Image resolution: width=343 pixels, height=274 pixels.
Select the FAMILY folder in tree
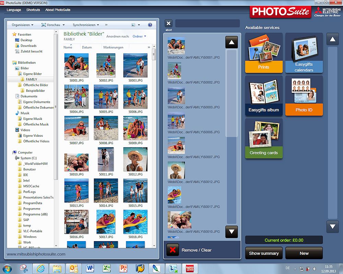click(x=31, y=79)
